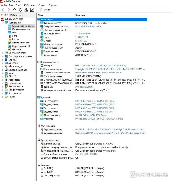Open the graph chart toolbar icon
This screenshot has height=181, width=172.
point(32,10)
